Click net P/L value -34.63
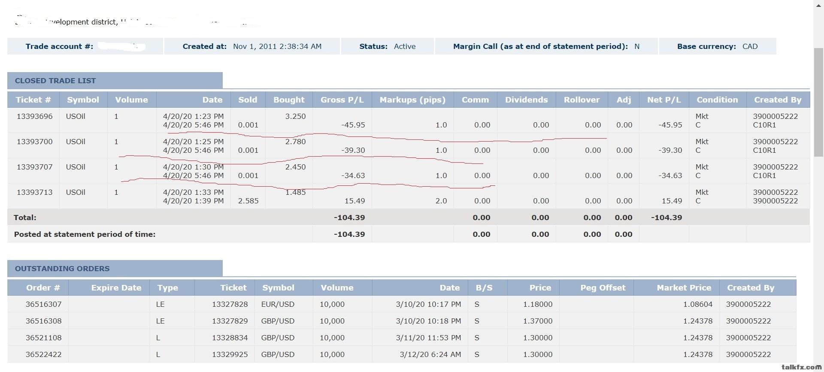Image resolution: width=824 pixels, height=372 pixels. coord(670,175)
